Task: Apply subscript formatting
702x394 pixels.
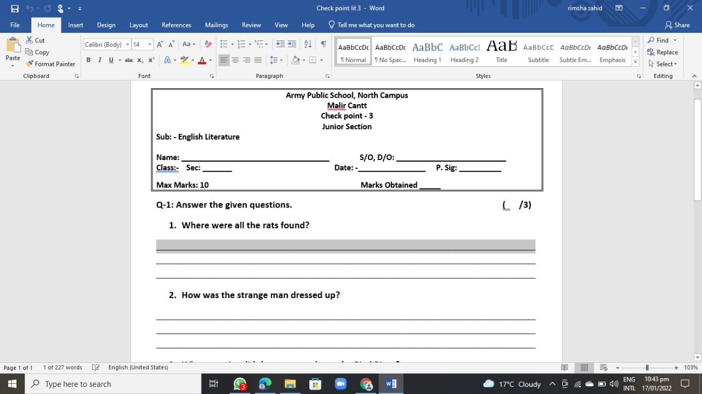Action: 140,60
